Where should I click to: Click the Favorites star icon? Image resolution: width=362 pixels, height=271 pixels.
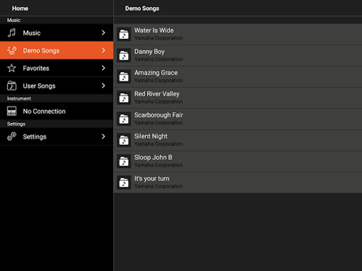click(x=11, y=68)
